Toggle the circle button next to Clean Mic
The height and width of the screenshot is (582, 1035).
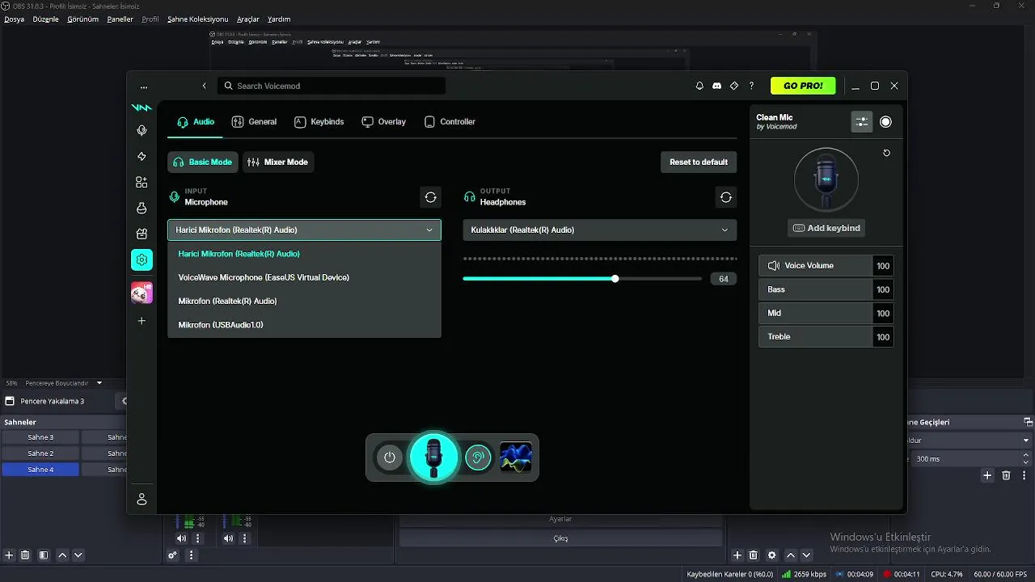(885, 122)
